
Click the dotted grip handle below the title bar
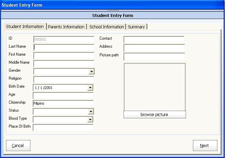pyautogui.click(x=113, y=10)
